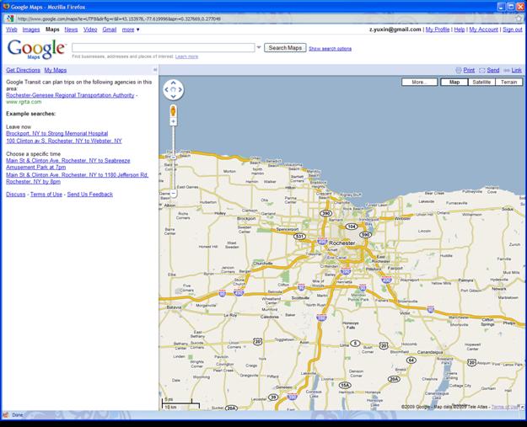
Task: Open My Account link
Action: [483, 29]
